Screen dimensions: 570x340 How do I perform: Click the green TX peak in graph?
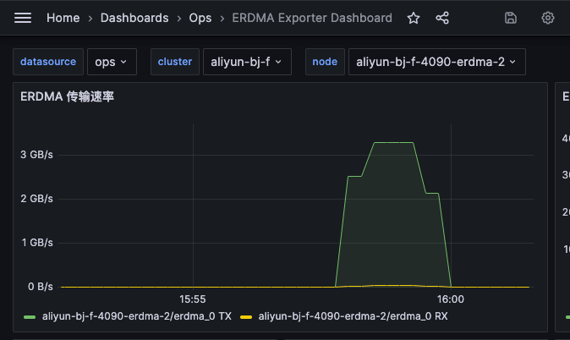pyautogui.click(x=393, y=143)
